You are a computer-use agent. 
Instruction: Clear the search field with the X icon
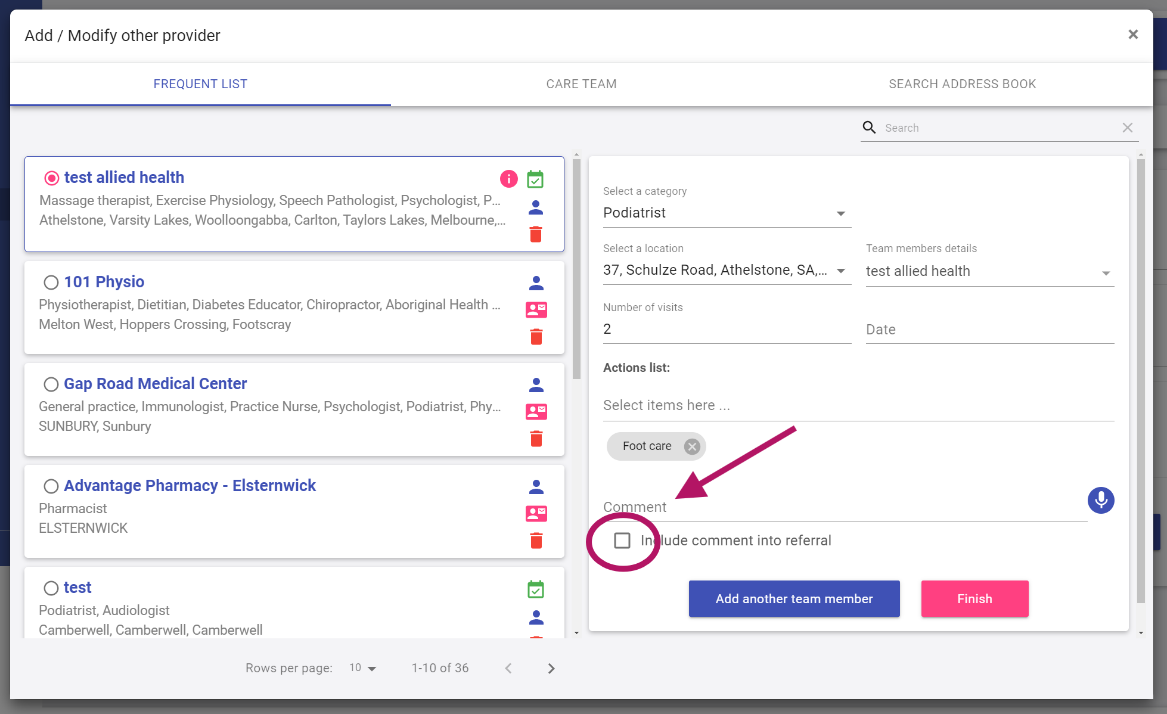[x=1127, y=128]
